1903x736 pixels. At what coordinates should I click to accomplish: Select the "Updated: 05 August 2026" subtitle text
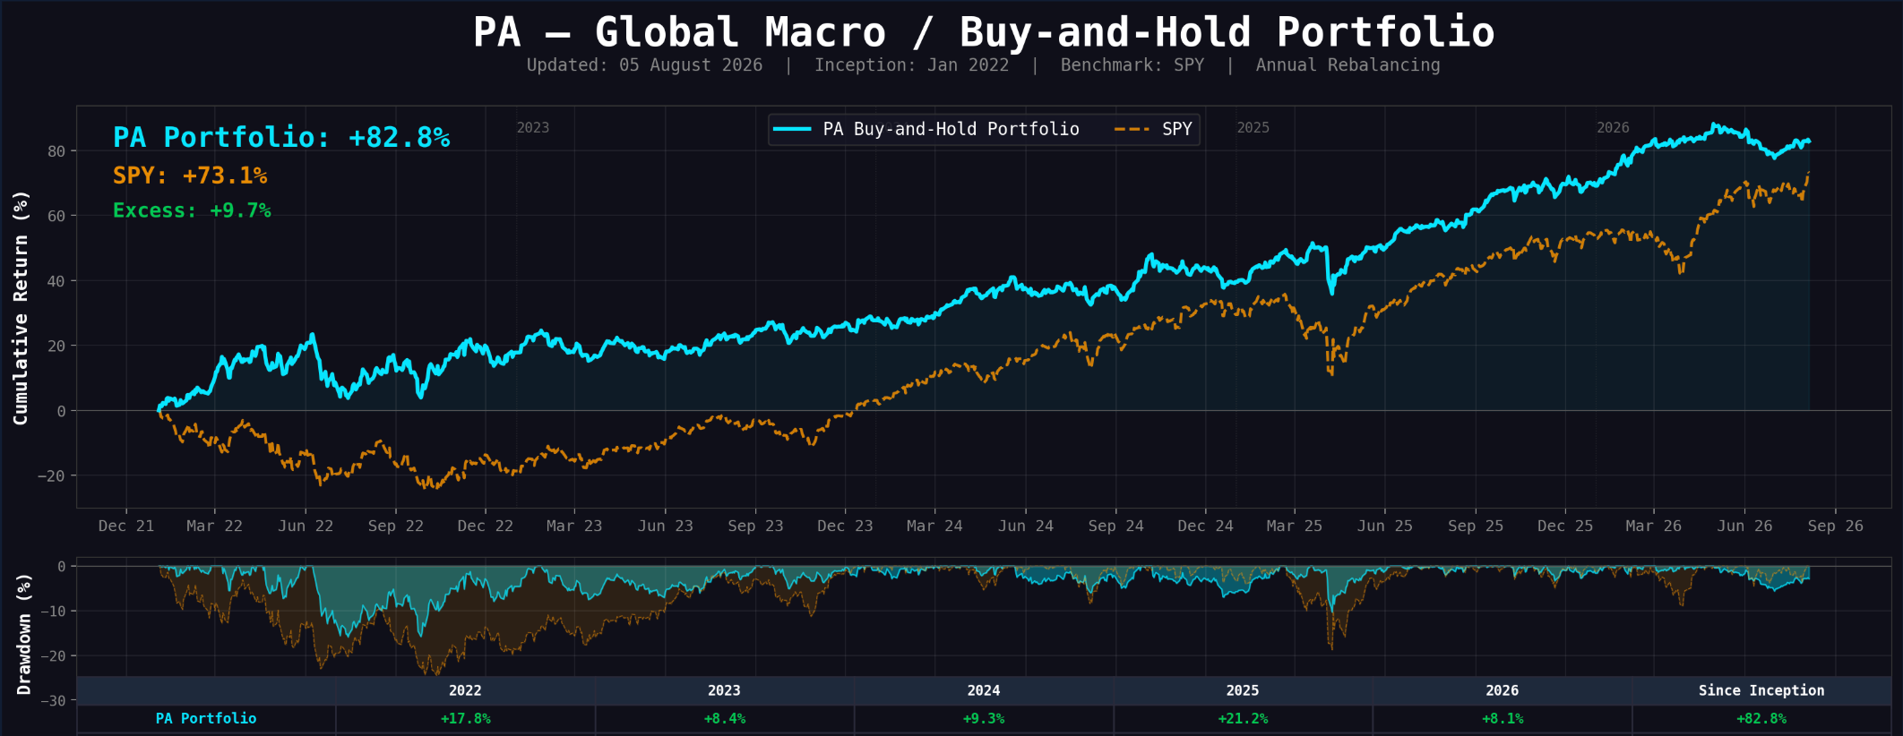(x=644, y=65)
